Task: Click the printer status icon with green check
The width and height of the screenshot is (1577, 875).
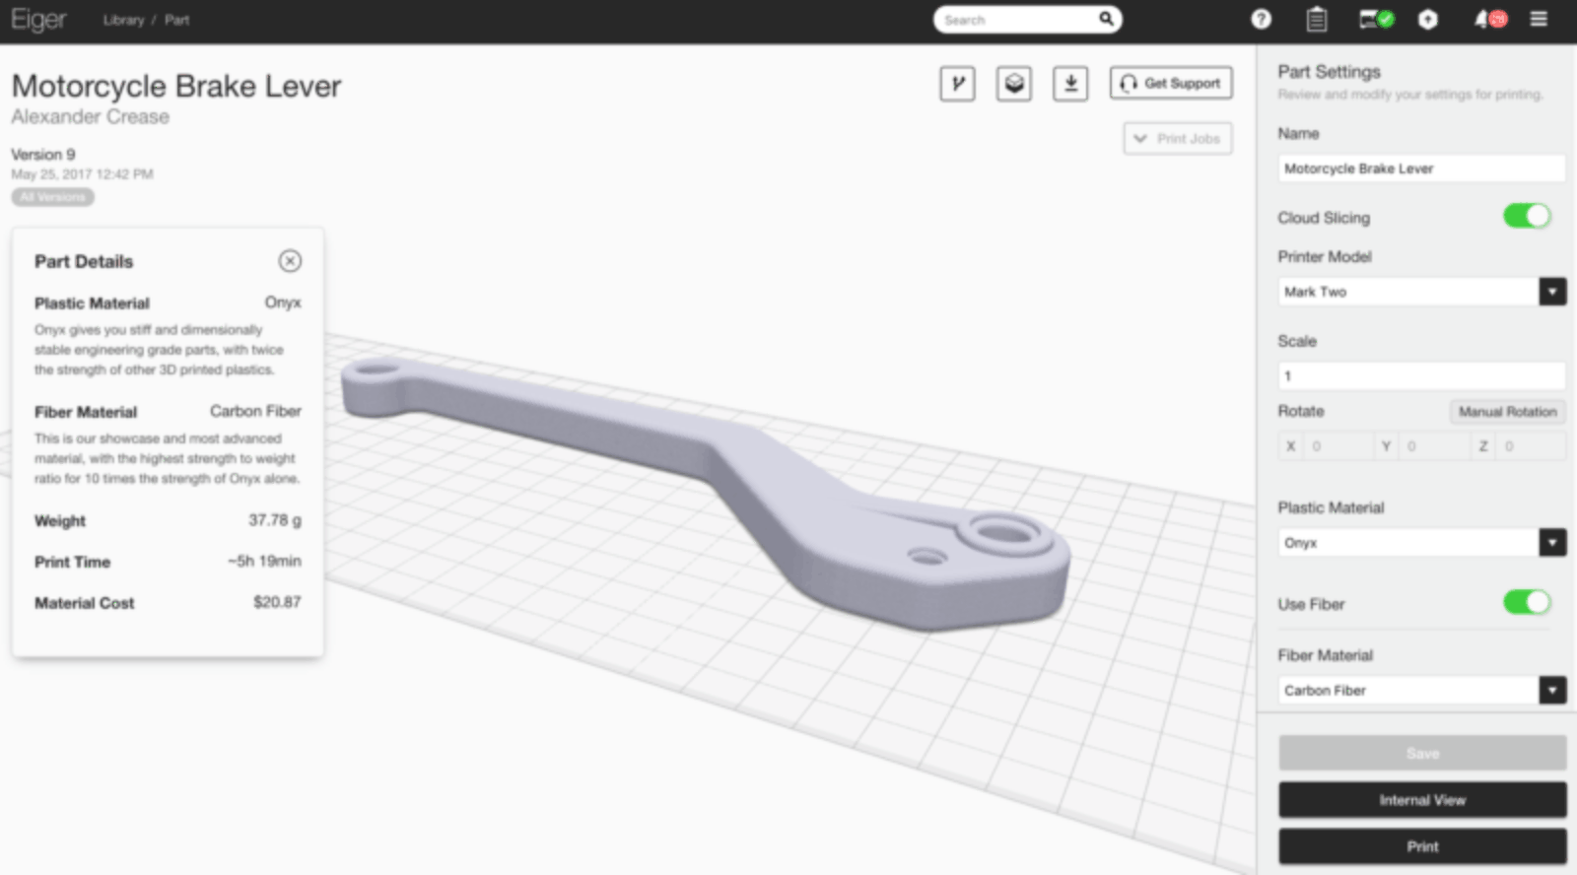Action: tap(1376, 20)
